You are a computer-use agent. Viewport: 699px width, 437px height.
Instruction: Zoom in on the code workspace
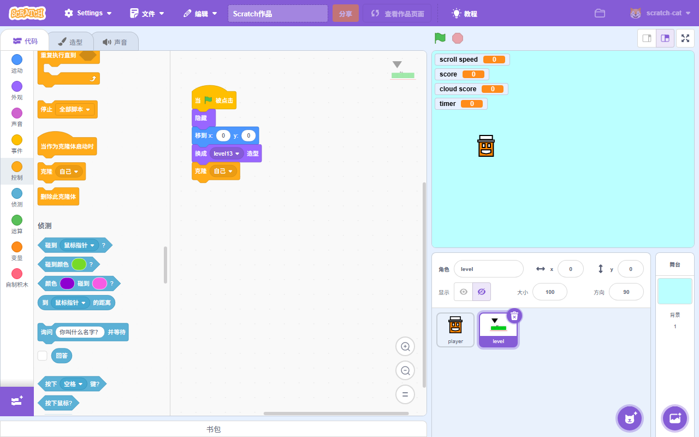[x=405, y=346]
